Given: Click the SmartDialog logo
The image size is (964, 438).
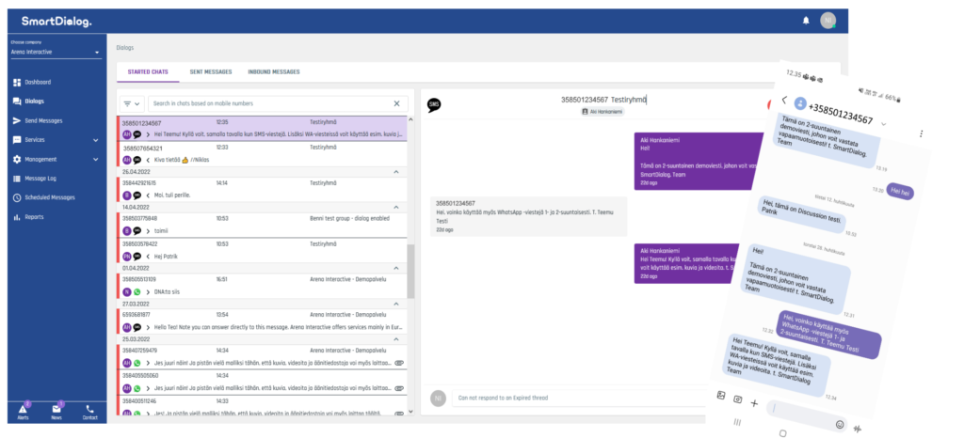Looking at the screenshot, I should (x=56, y=22).
